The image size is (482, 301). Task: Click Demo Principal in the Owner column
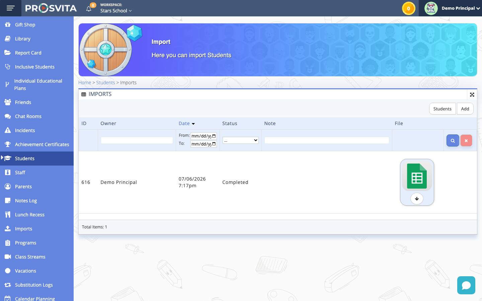(119, 182)
